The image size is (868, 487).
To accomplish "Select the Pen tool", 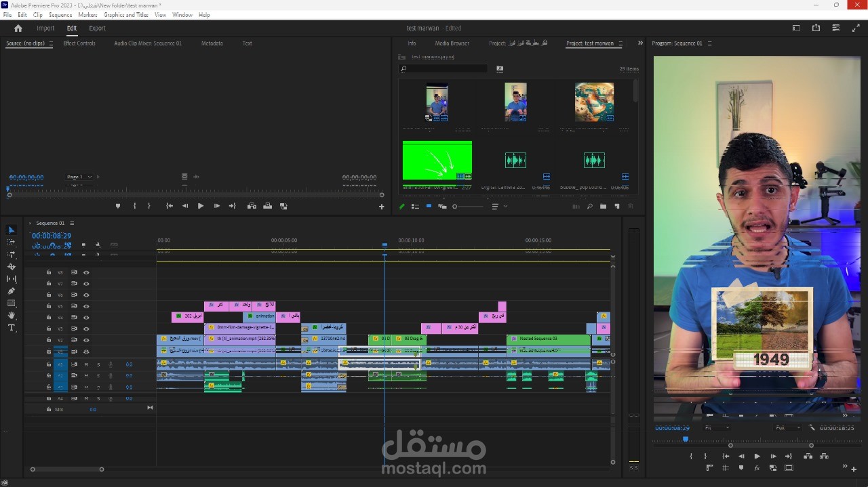I will (11, 291).
